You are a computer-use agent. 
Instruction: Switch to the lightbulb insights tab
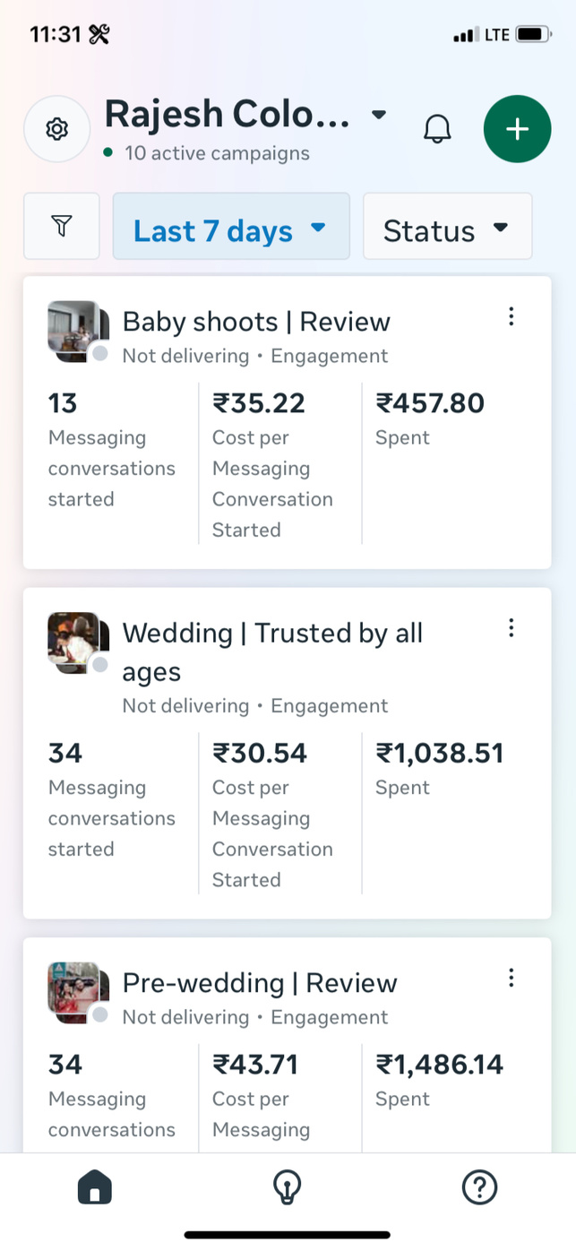pyautogui.click(x=287, y=1188)
